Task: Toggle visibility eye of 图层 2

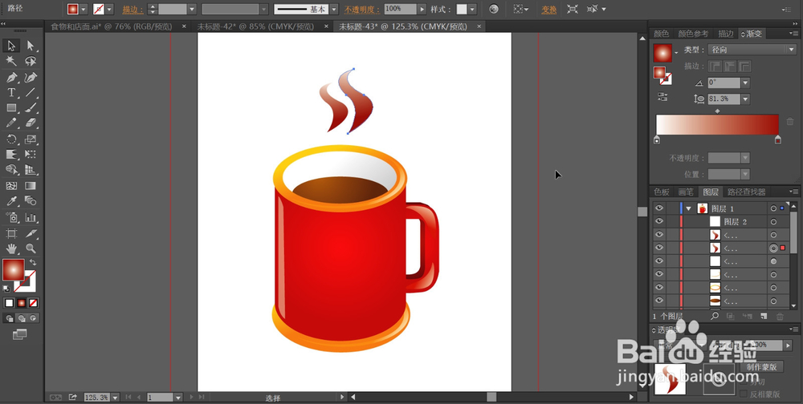Action: coord(659,221)
